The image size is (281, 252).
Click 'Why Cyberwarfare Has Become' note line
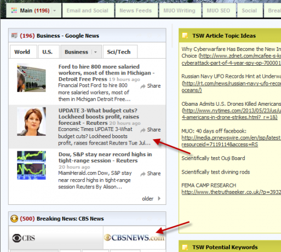coord(231,49)
